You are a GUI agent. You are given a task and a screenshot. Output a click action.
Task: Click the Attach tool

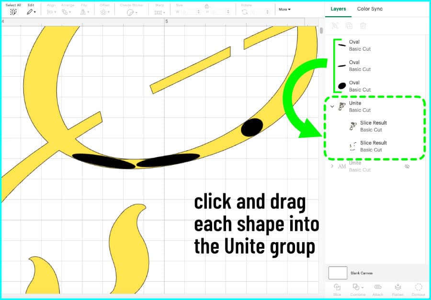(x=378, y=289)
